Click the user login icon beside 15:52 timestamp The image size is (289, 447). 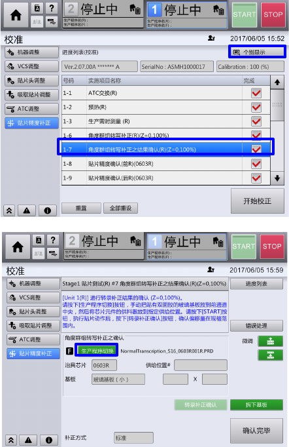[211, 38]
